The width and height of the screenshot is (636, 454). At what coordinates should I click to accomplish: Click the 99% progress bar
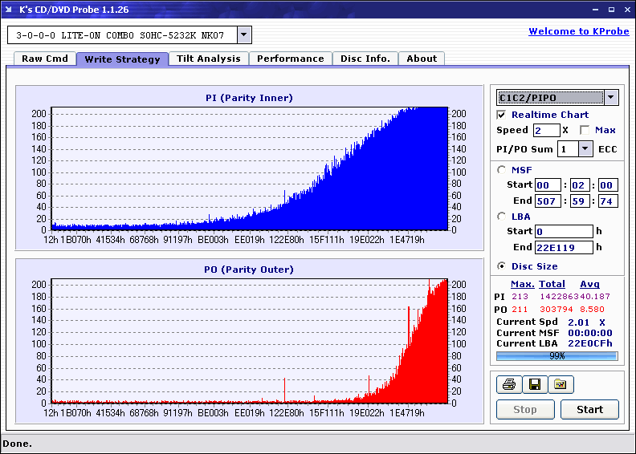tap(557, 356)
